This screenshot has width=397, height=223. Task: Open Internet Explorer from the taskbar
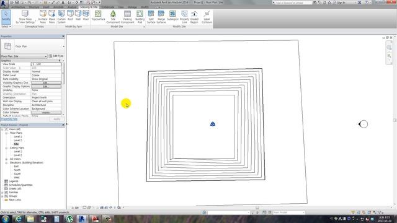click(18, 219)
